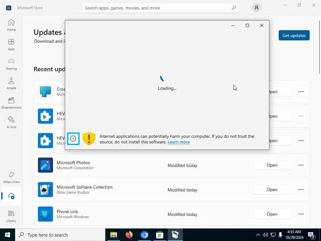Follow the Learn more link
The image size is (321, 241).
pyautogui.click(x=179, y=142)
